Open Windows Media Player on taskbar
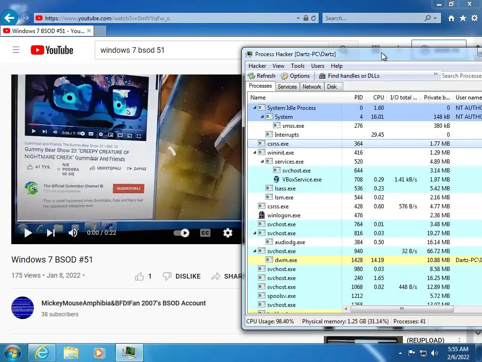 pos(99,353)
